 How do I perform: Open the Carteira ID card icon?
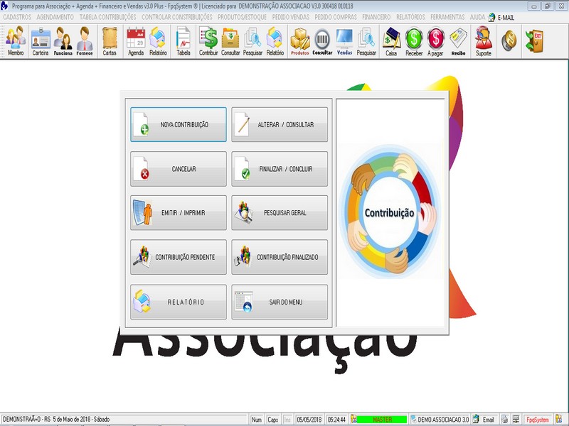click(41, 41)
